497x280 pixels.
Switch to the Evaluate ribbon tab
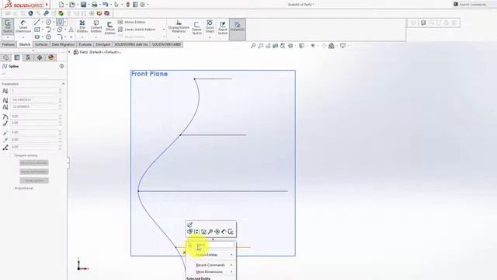pyautogui.click(x=85, y=44)
